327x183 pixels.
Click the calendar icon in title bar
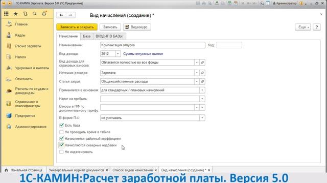[x=236, y=4]
